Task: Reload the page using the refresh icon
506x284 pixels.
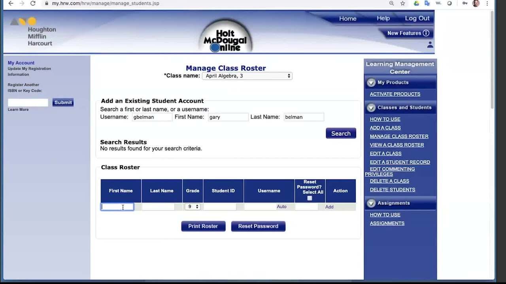Action: (33, 3)
